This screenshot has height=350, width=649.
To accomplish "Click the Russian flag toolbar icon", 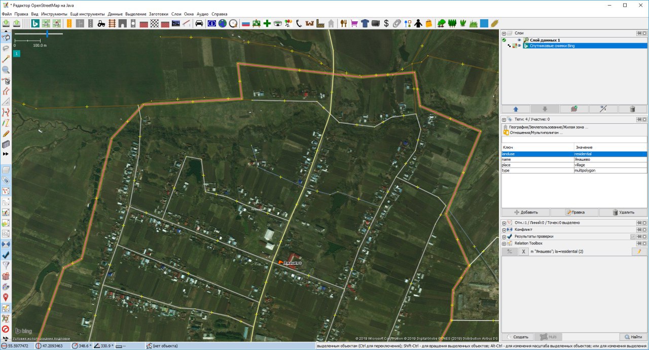I will point(246,23).
